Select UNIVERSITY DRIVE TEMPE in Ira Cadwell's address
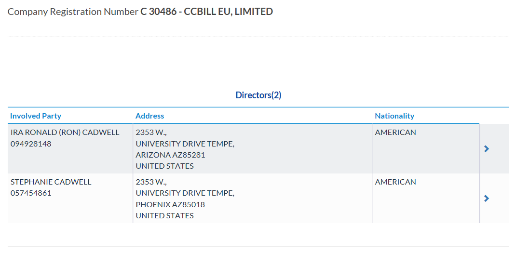Viewport: 516px width, 266px height. [x=185, y=144]
